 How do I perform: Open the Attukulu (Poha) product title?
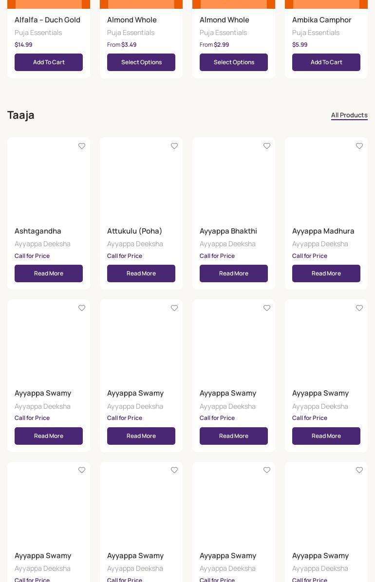[134, 231]
